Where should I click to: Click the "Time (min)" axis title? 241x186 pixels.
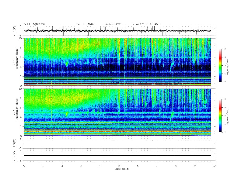tap(122, 169)
